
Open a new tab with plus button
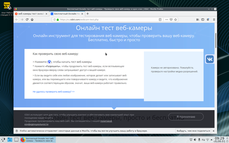[x=87, y=14]
